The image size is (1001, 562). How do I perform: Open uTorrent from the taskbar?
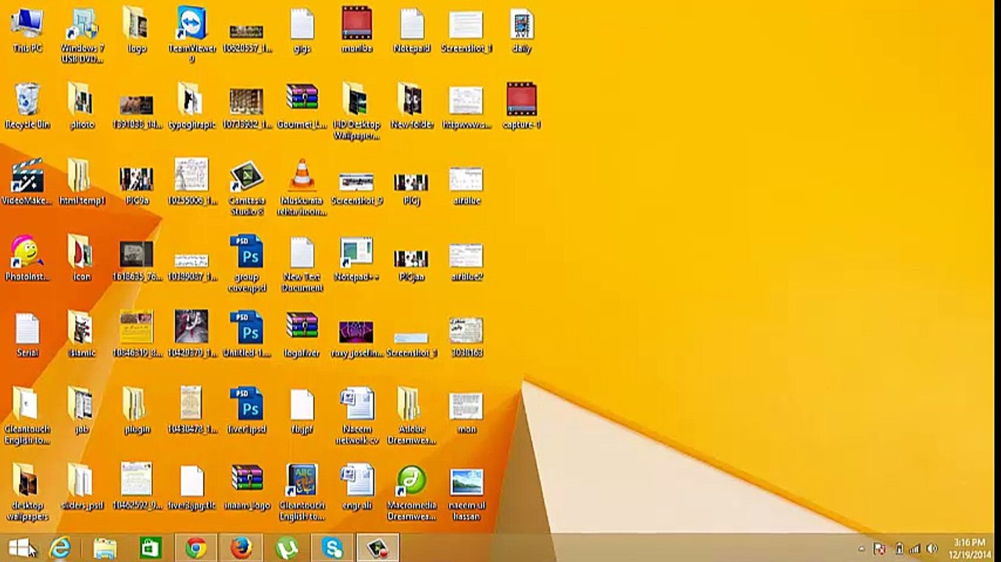coord(287,548)
